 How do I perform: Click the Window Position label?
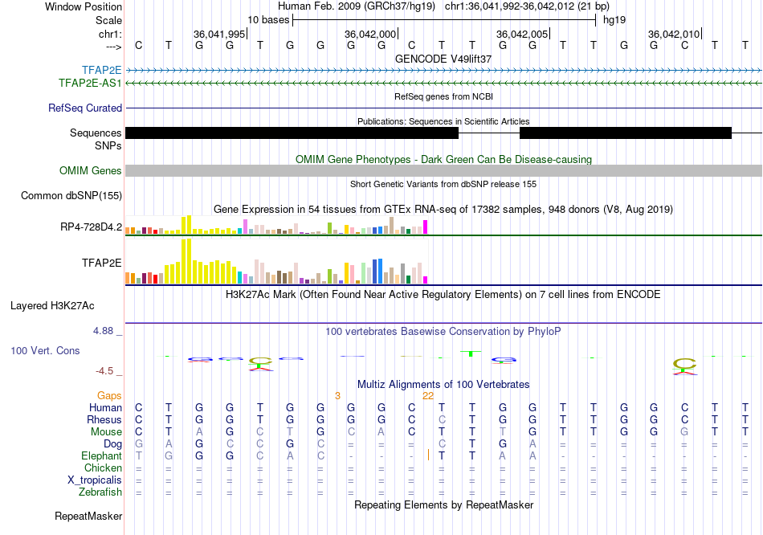click(x=84, y=6)
